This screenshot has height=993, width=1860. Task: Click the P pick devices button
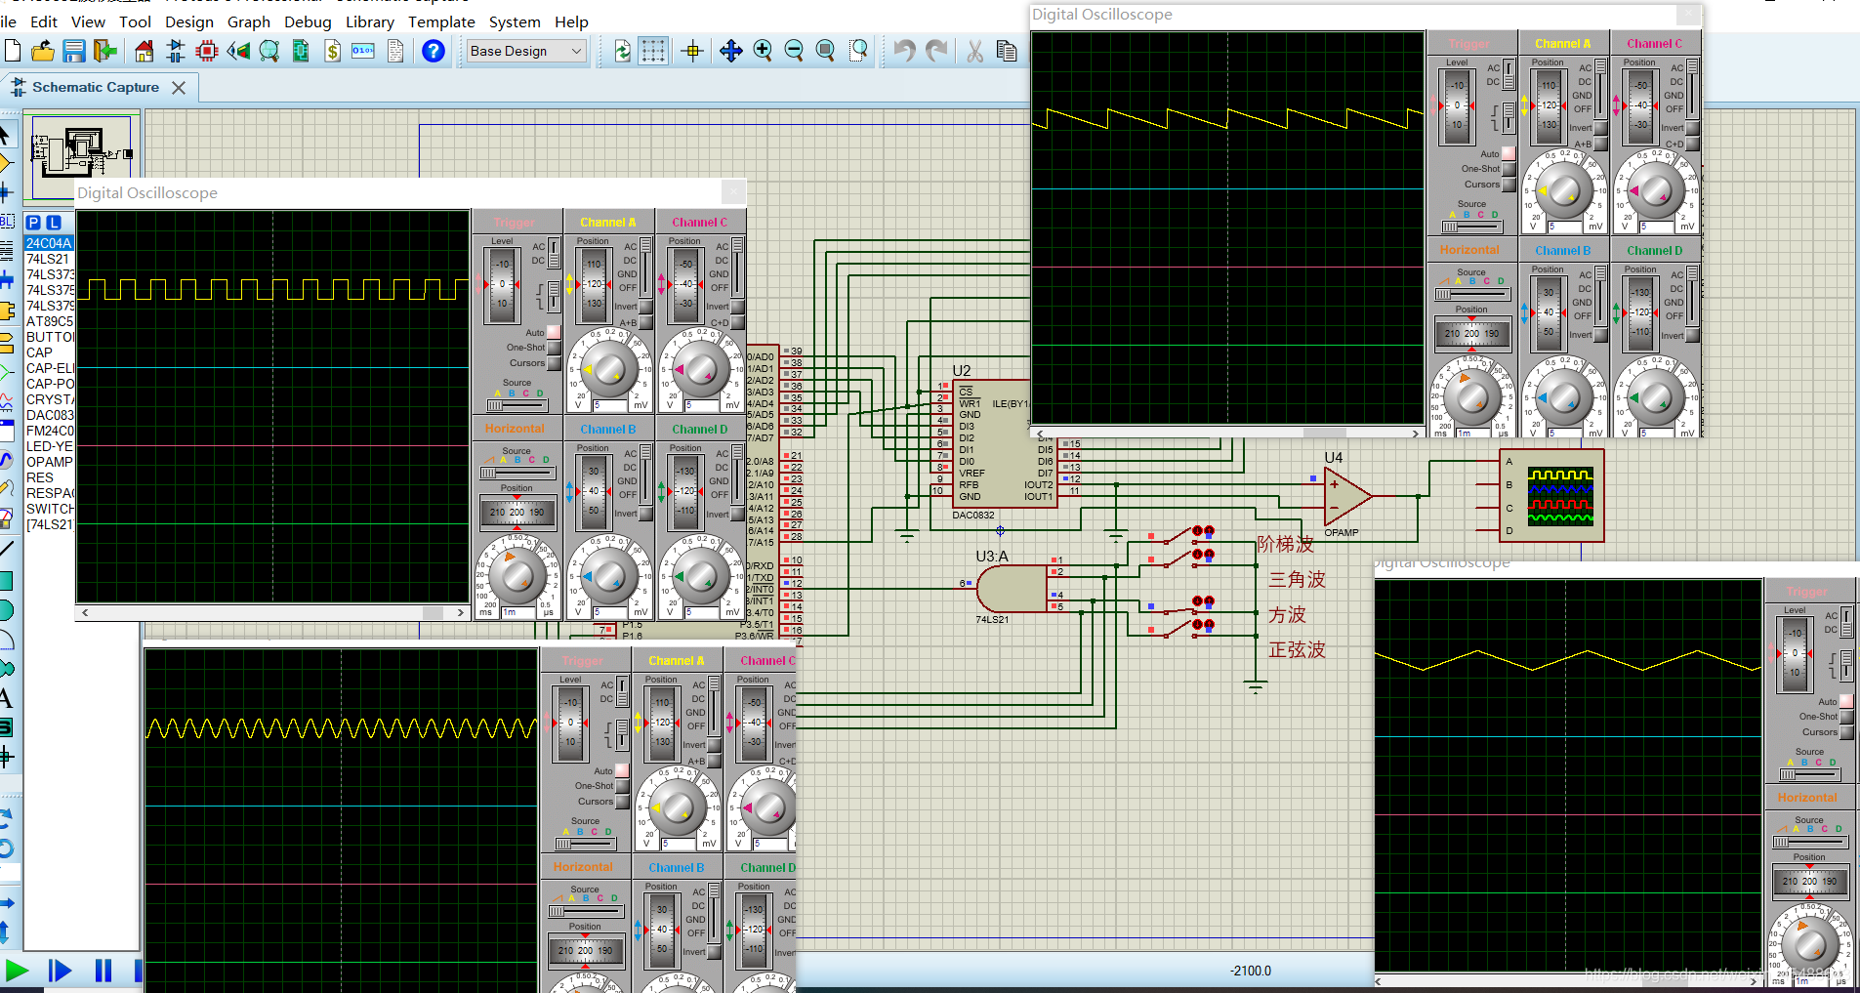(x=34, y=223)
